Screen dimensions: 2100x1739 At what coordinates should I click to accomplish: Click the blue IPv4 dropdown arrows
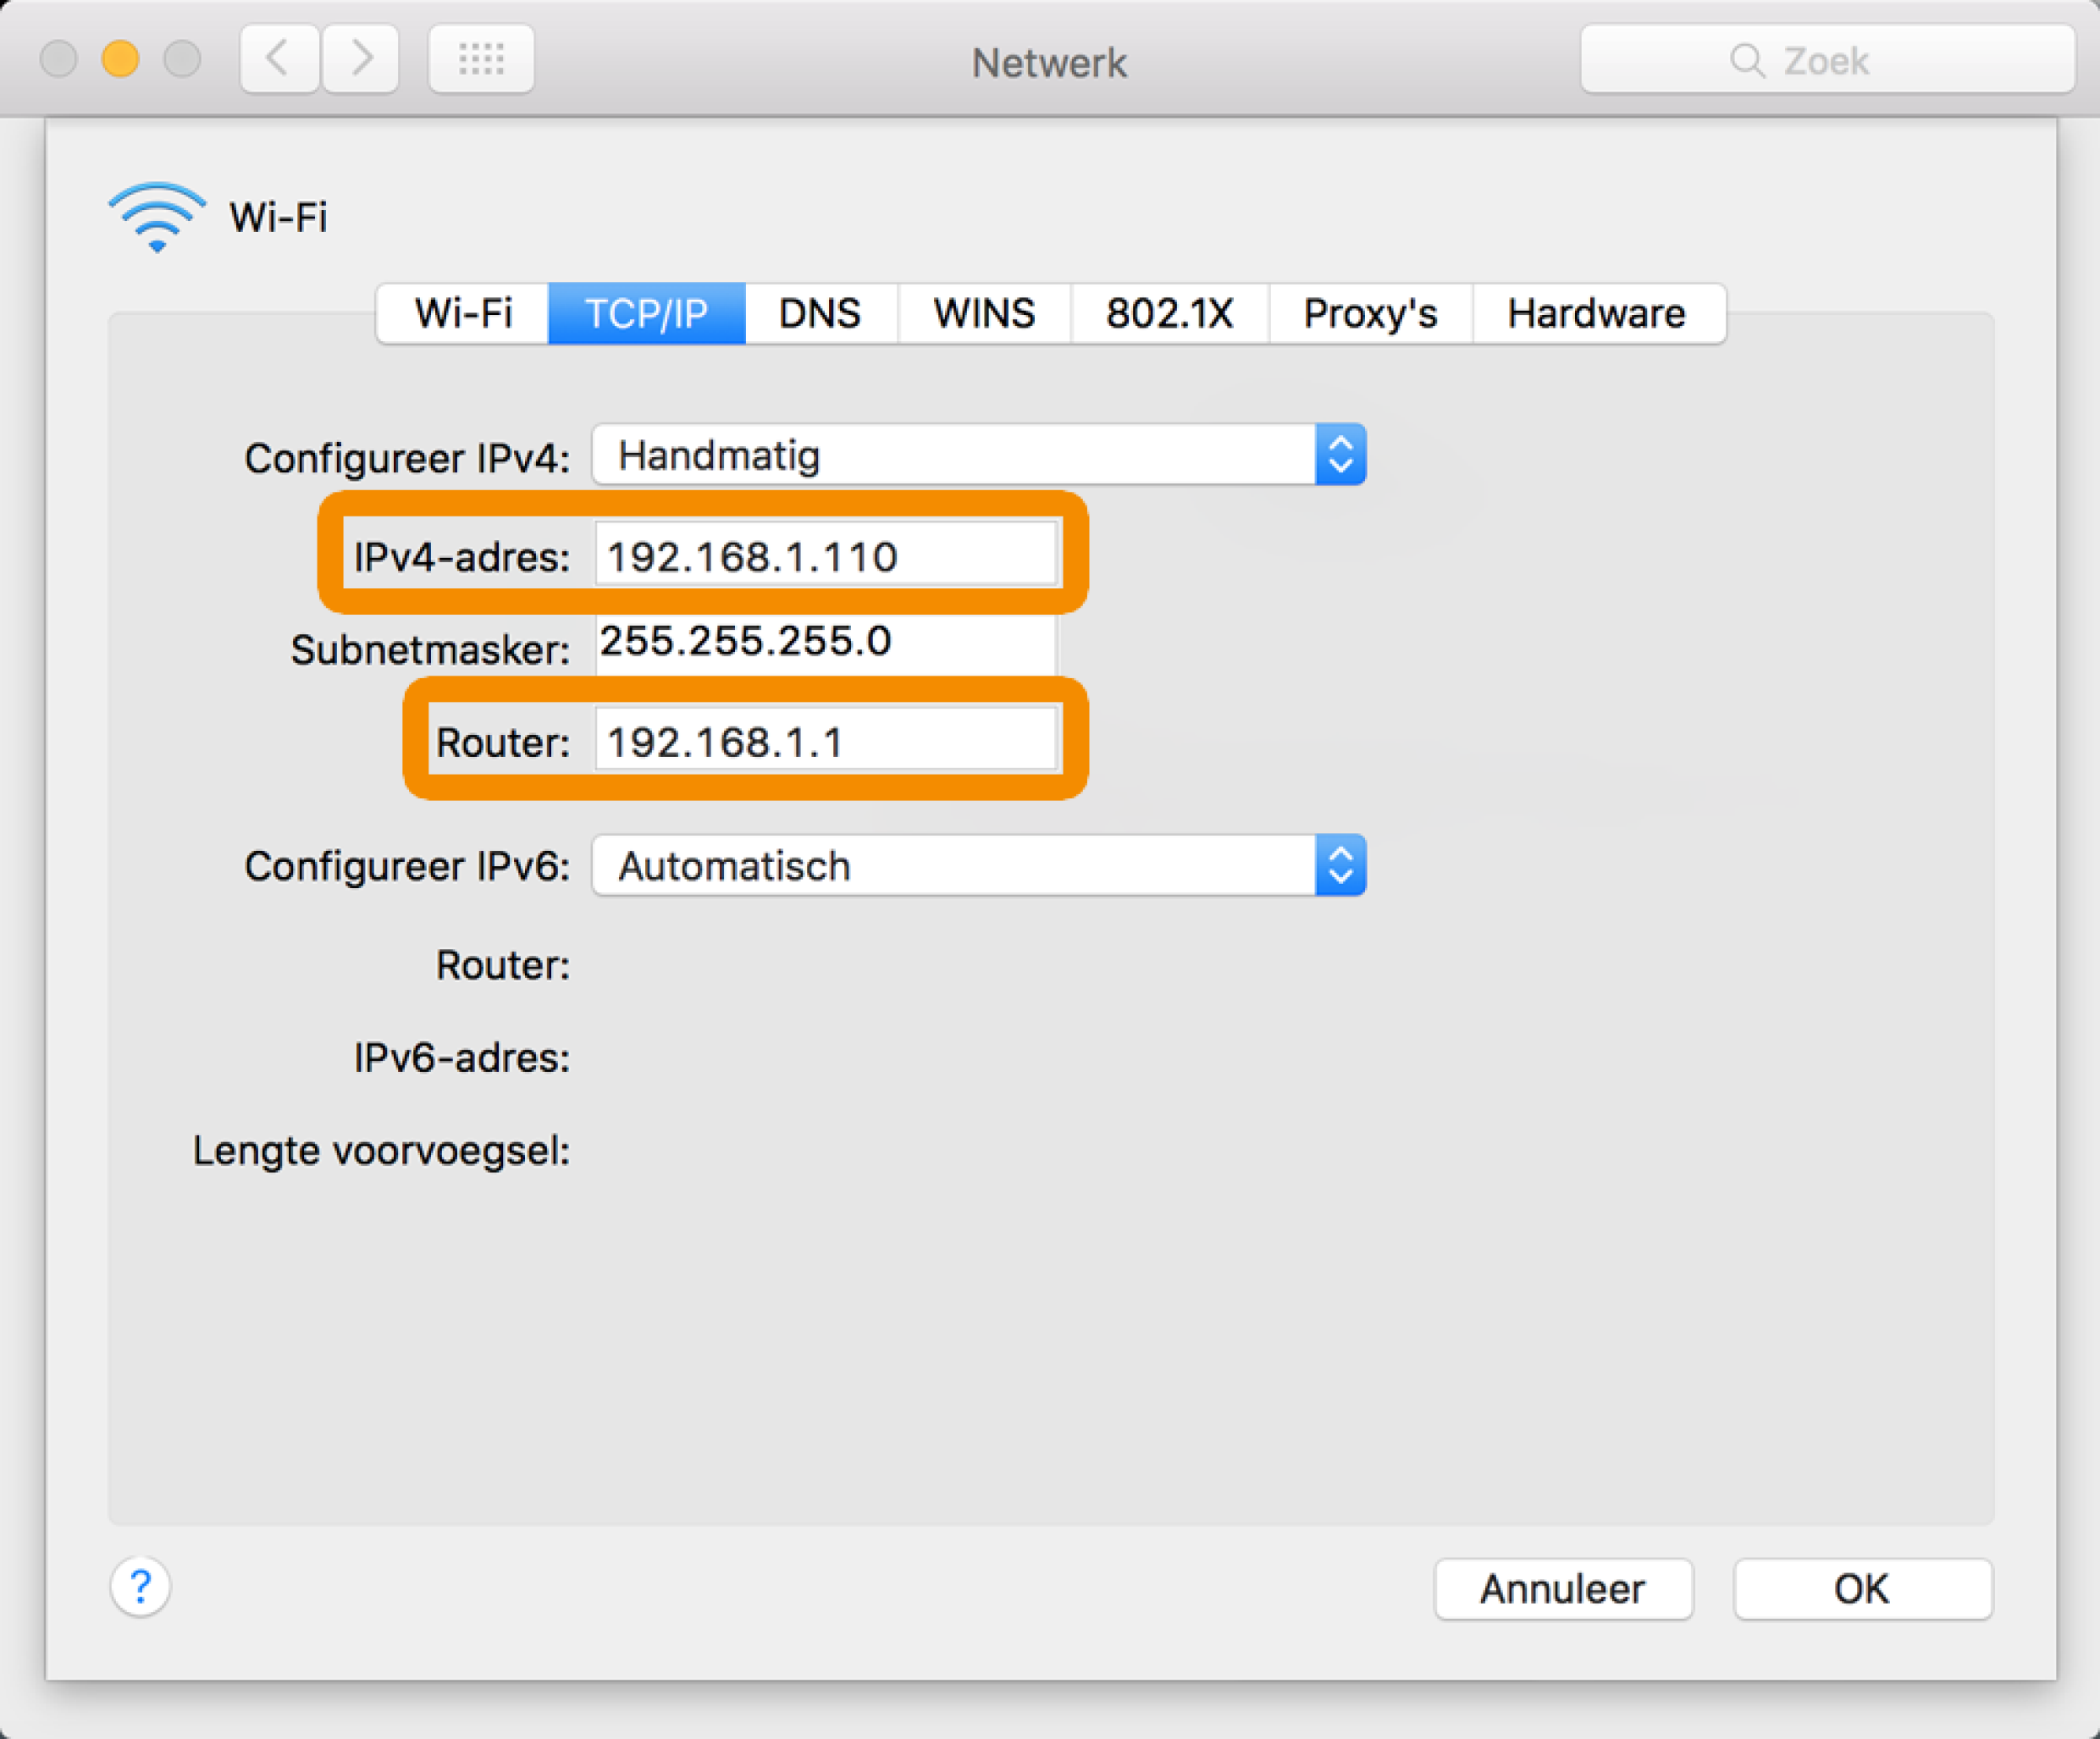tap(1340, 456)
